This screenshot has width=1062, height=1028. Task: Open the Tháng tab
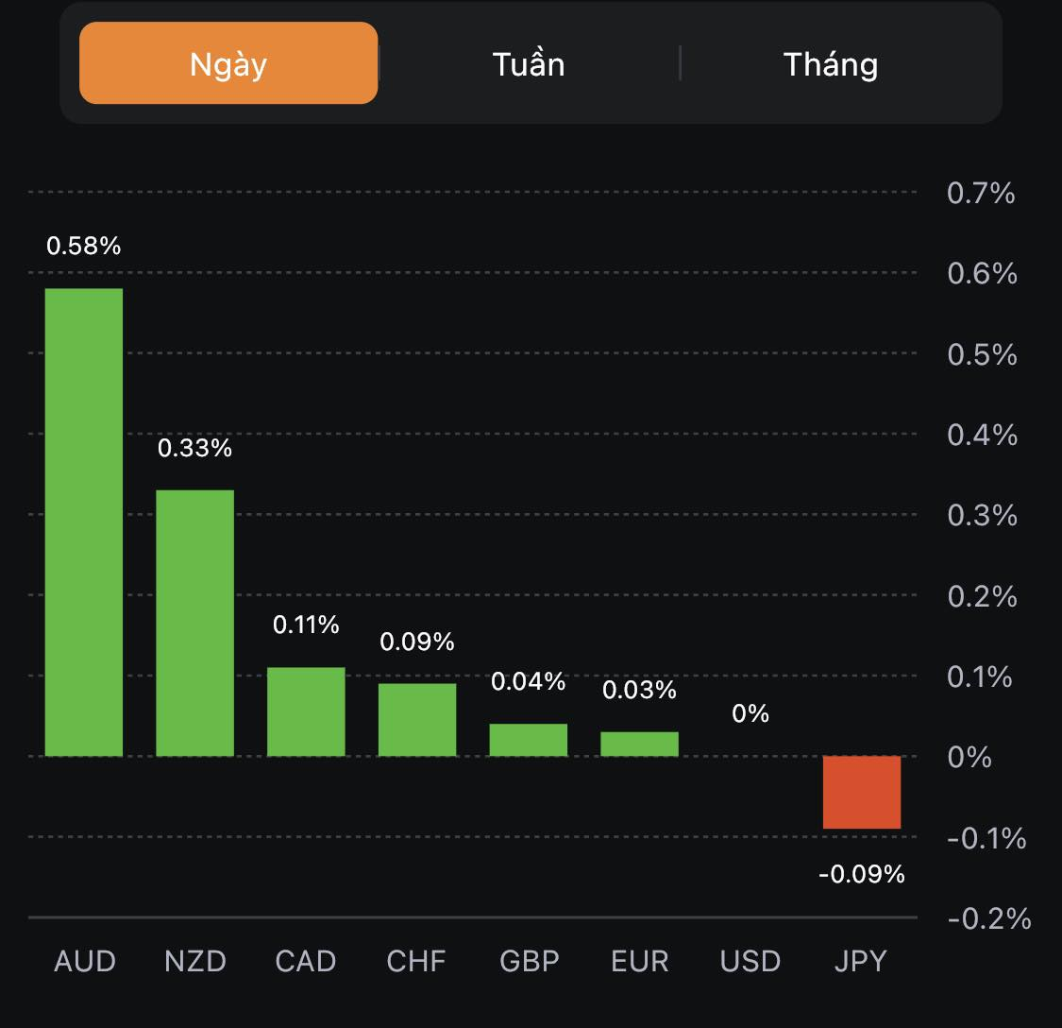pyautogui.click(x=831, y=64)
